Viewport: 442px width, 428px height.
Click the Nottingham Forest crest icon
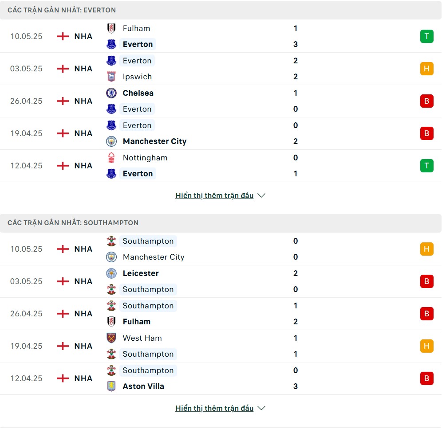pos(111,158)
